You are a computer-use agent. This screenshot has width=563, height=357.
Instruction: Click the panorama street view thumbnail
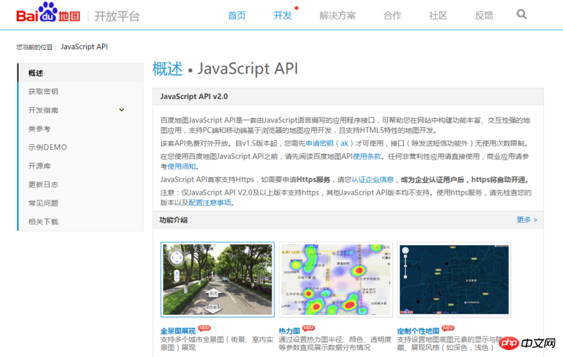[217, 280]
